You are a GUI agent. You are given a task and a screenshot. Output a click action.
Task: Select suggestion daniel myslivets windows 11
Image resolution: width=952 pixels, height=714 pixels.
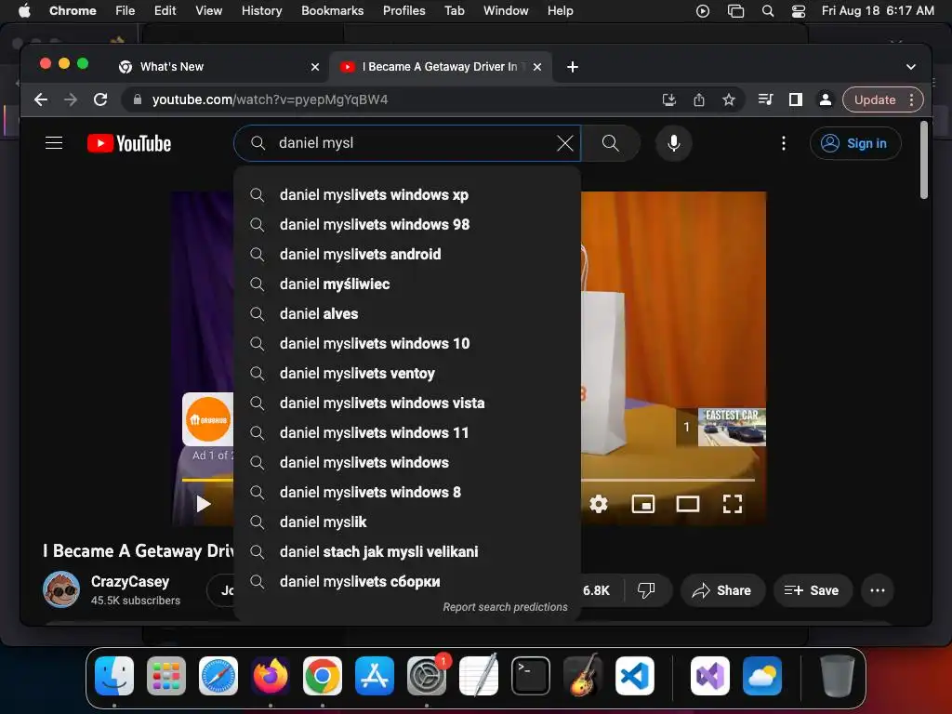(x=407, y=433)
